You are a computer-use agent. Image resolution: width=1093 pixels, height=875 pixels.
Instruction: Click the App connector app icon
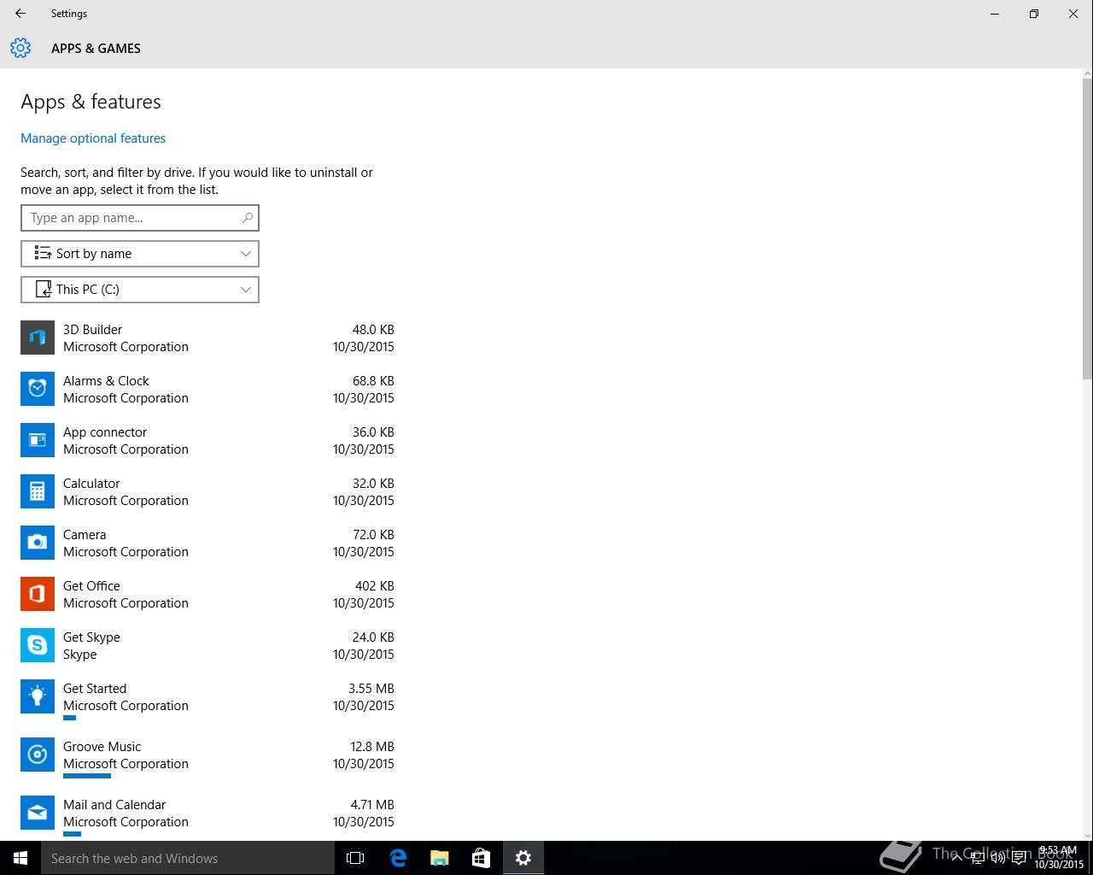pyautogui.click(x=38, y=440)
